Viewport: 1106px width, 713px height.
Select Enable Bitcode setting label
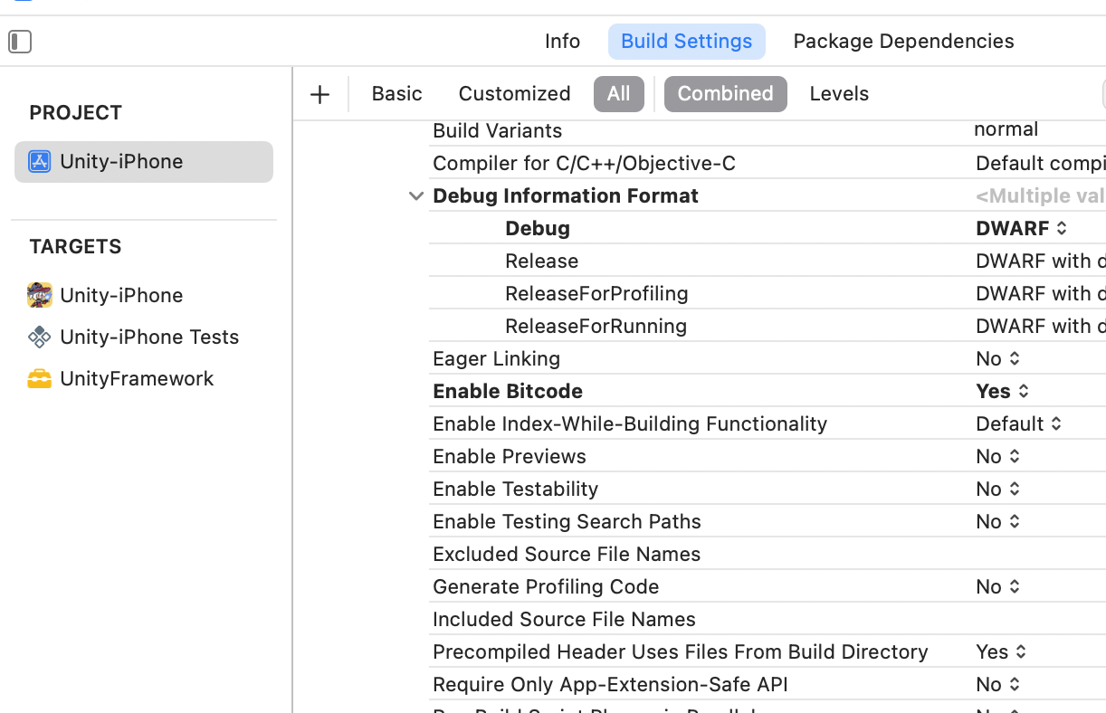coord(508,391)
